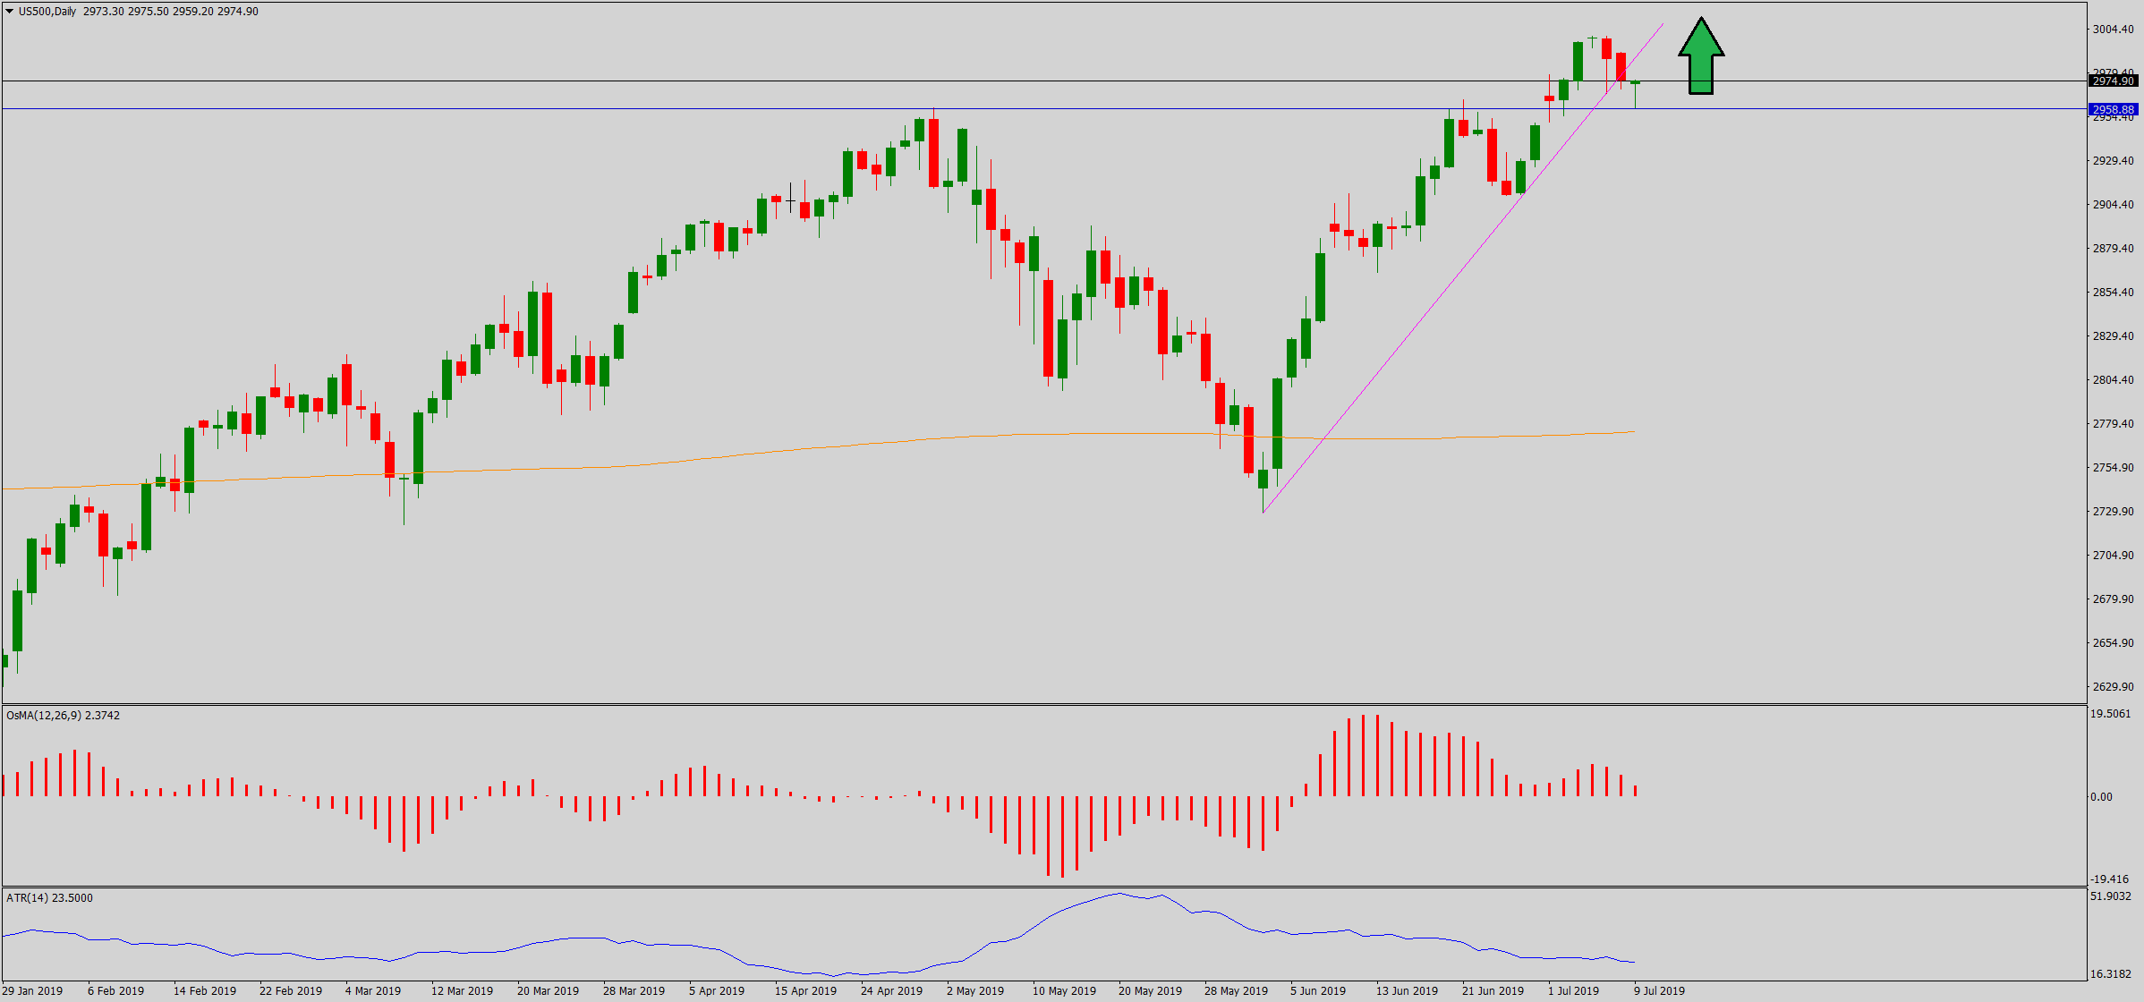The width and height of the screenshot is (2144, 1002).
Task: Click the latest small green candle
Action: coord(1636,82)
